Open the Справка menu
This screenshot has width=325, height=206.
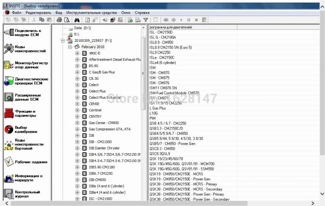click(x=142, y=13)
